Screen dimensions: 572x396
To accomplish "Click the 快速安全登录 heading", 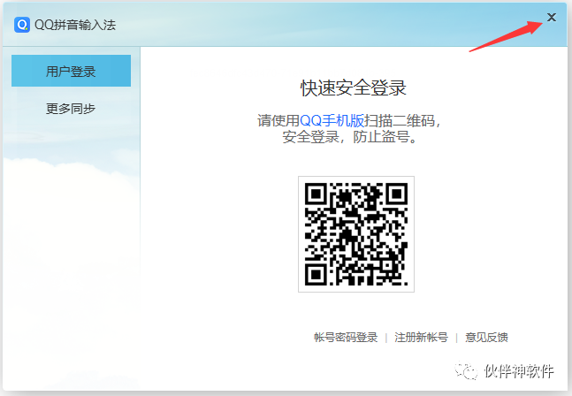I will pos(353,88).
